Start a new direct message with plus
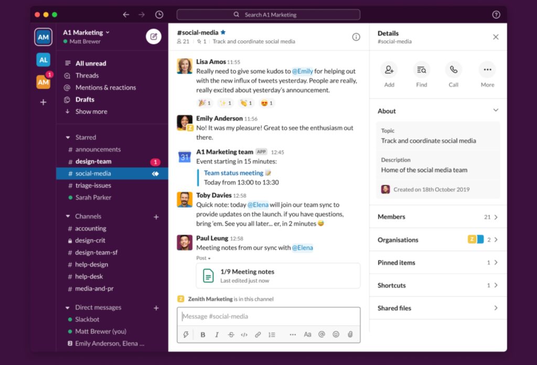The width and height of the screenshot is (537, 365). (x=156, y=308)
